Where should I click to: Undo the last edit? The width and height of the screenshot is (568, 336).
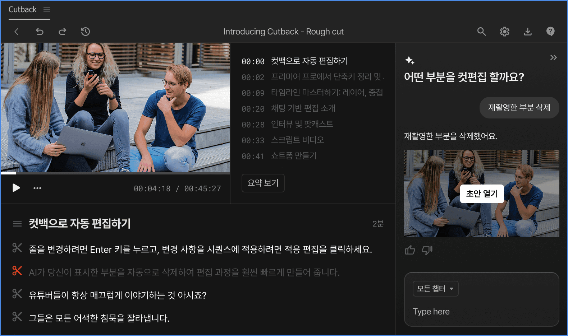[40, 32]
